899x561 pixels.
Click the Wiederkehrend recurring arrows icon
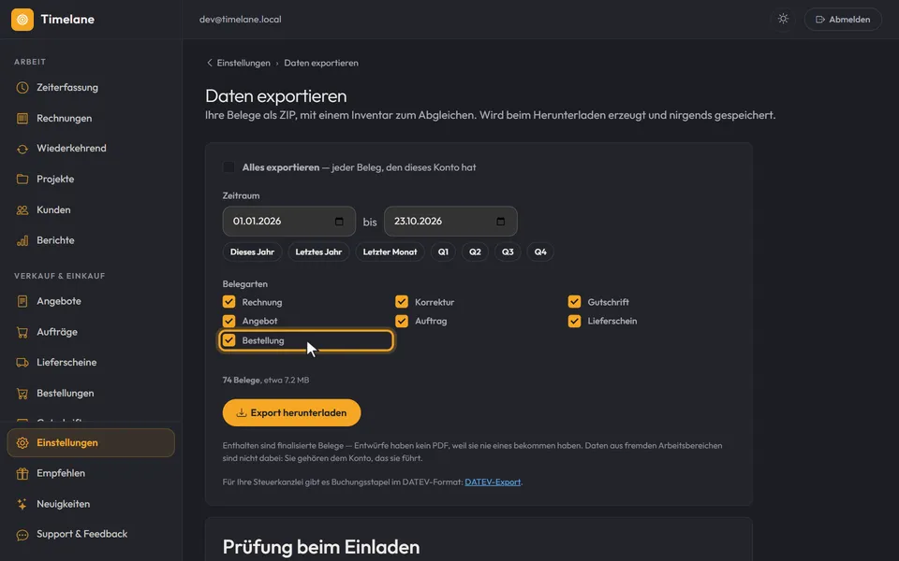coord(22,149)
